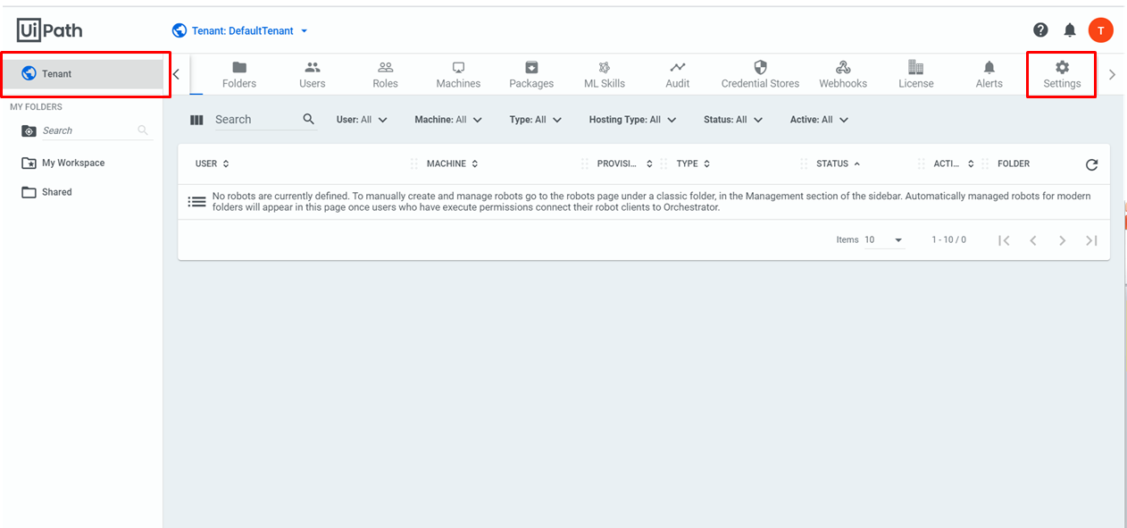Sort by the TYPE column header
The image size is (1127, 528).
[693, 164]
